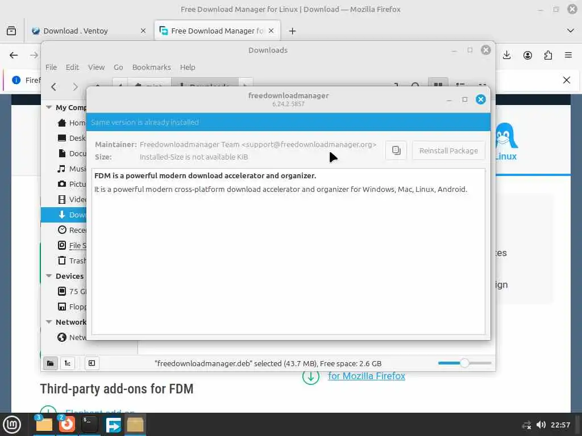The width and height of the screenshot is (582, 436).
Task: Go forward in the Downloads file manager
Action: (x=75, y=87)
